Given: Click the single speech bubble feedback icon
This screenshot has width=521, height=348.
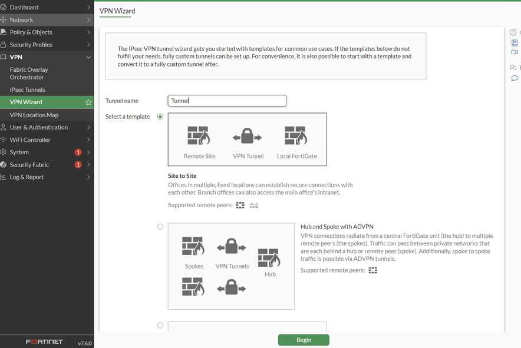Looking at the screenshot, I should pyautogui.click(x=515, y=78).
